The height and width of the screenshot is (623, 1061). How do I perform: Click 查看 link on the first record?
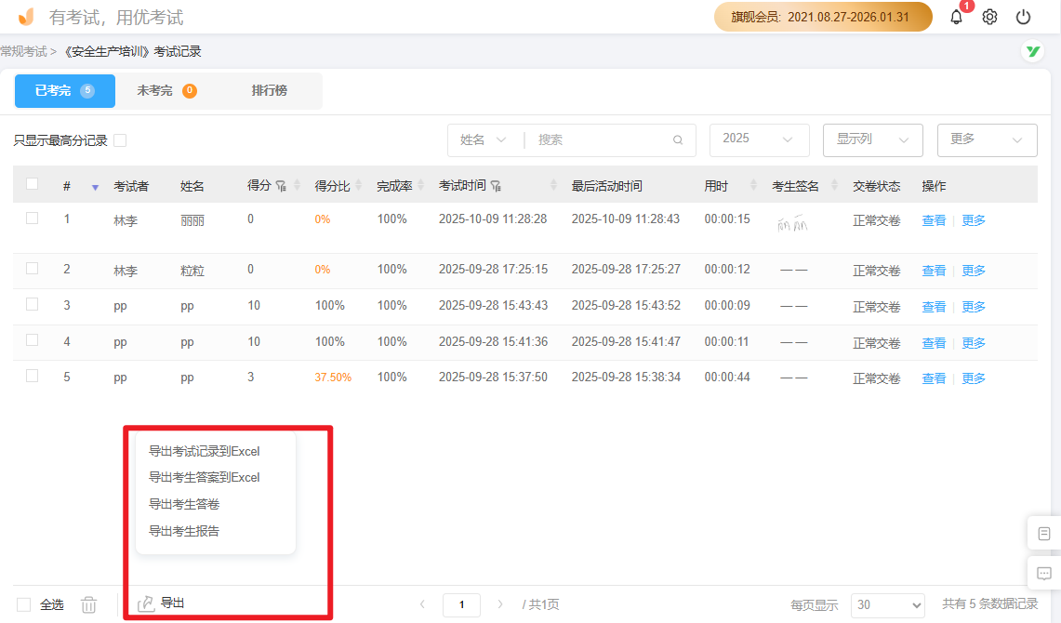pos(934,220)
